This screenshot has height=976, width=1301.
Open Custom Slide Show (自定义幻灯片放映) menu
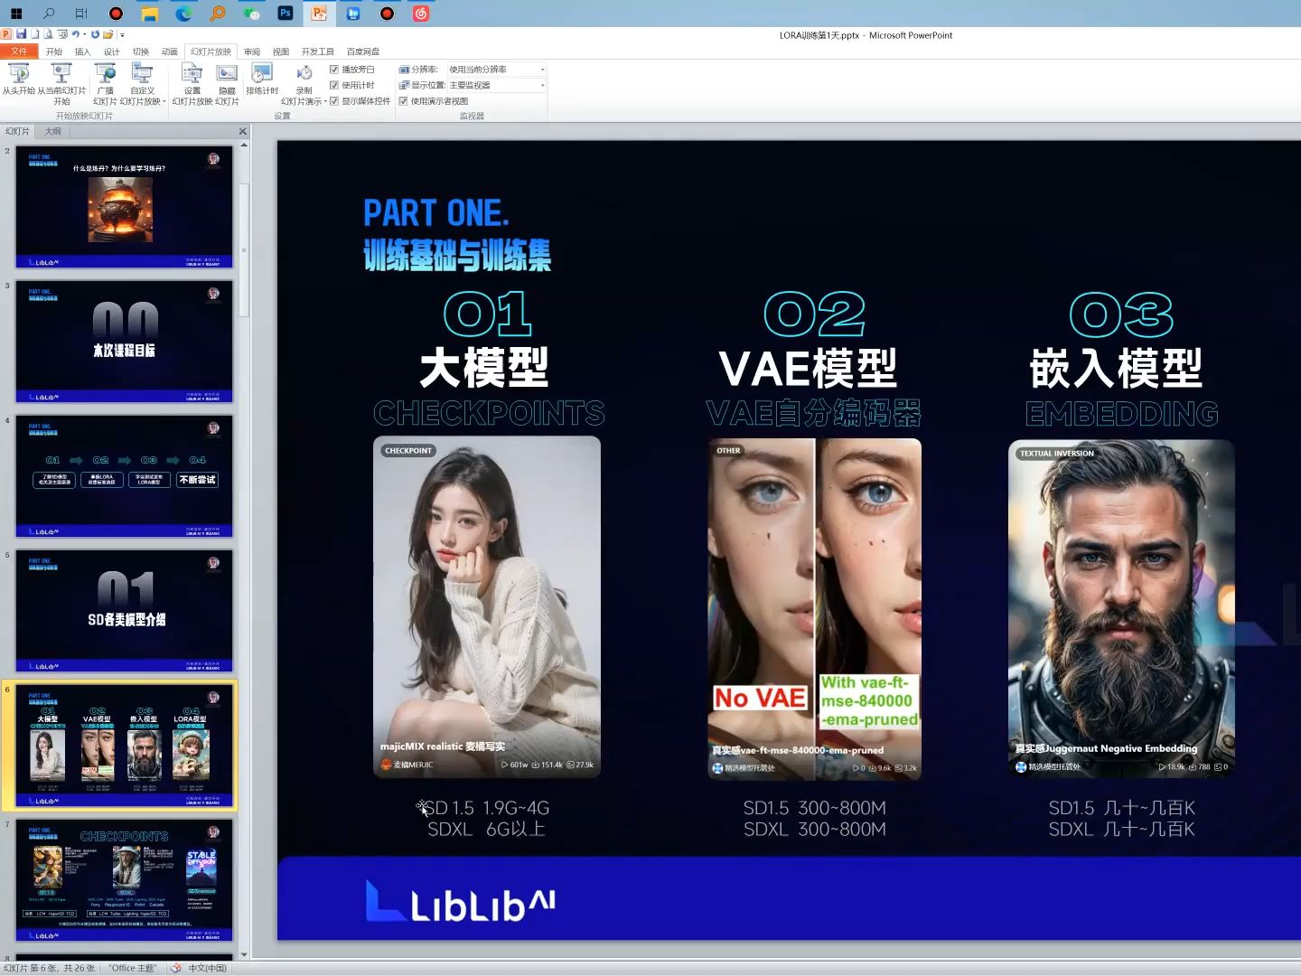pyautogui.click(x=143, y=84)
